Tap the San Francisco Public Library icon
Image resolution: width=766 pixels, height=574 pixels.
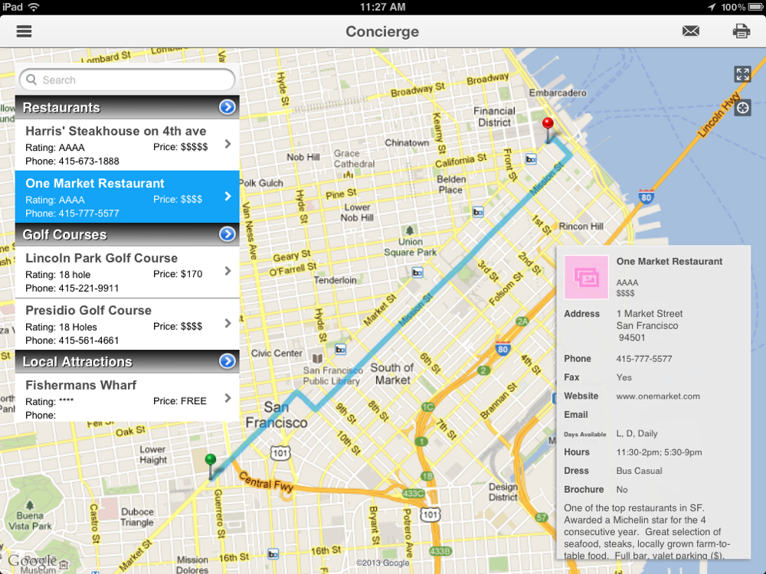[318, 359]
